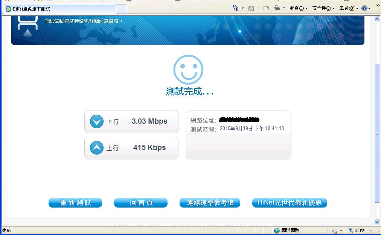Click the Print icon in the toolbar

(276, 9)
